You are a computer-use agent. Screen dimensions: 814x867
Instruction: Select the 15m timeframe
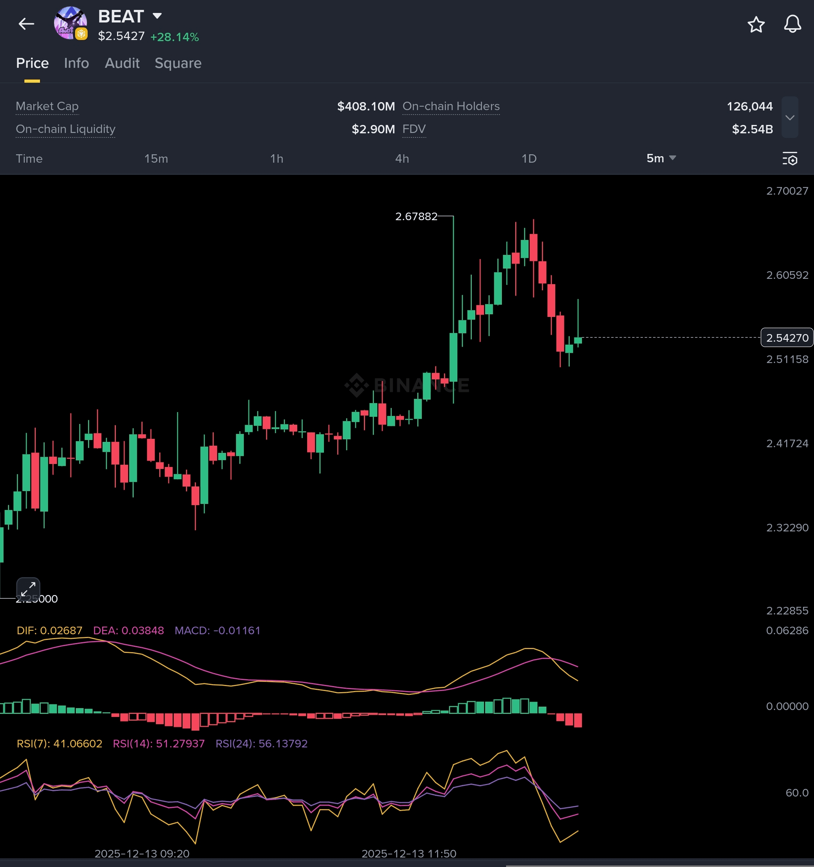[156, 159]
